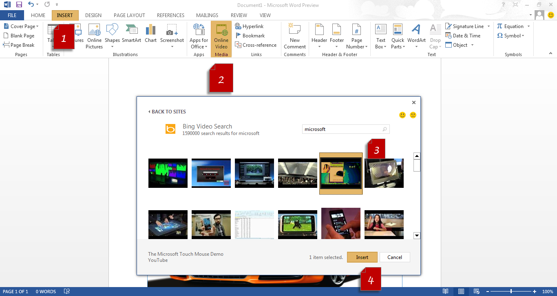Click the zoom slider handle in status bar
Viewport: 557px width, 296px height.
[x=511, y=292]
